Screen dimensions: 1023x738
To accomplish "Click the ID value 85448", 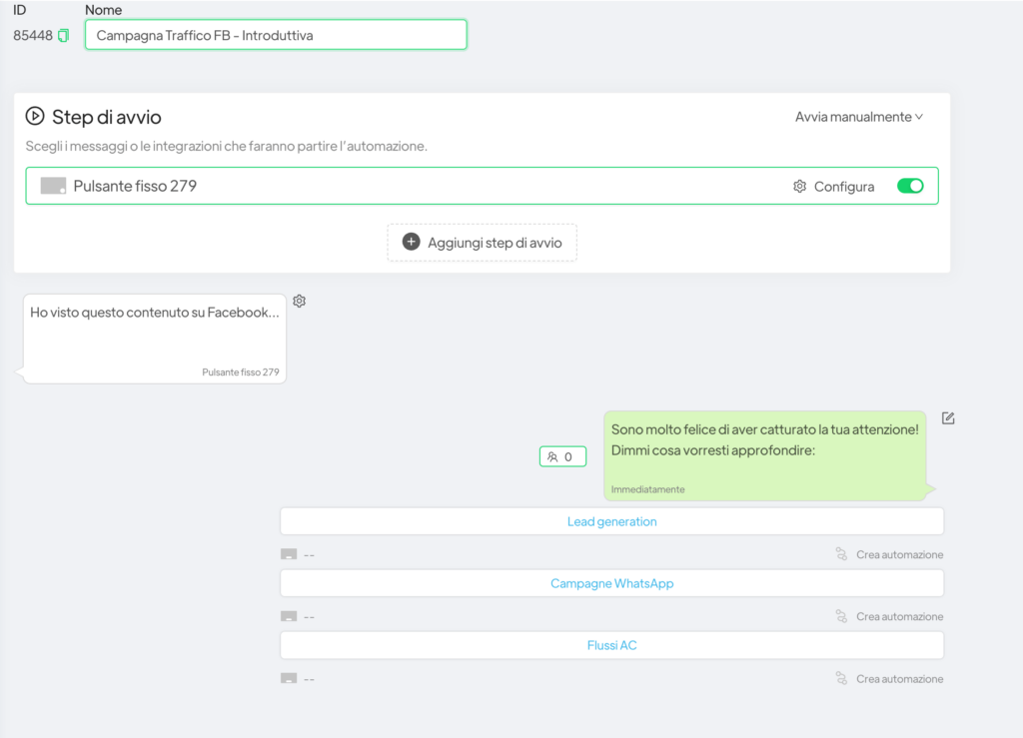I will click(x=33, y=36).
